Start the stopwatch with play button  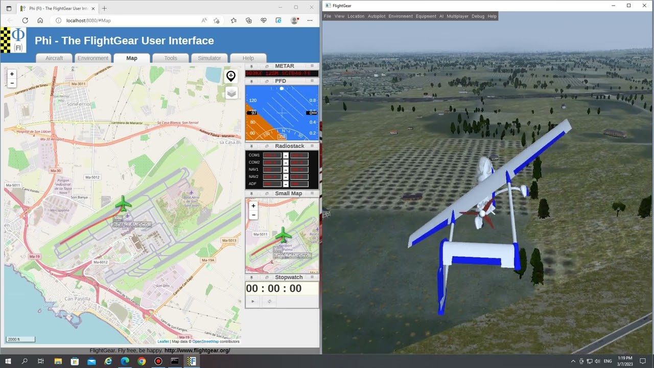tap(252, 302)
